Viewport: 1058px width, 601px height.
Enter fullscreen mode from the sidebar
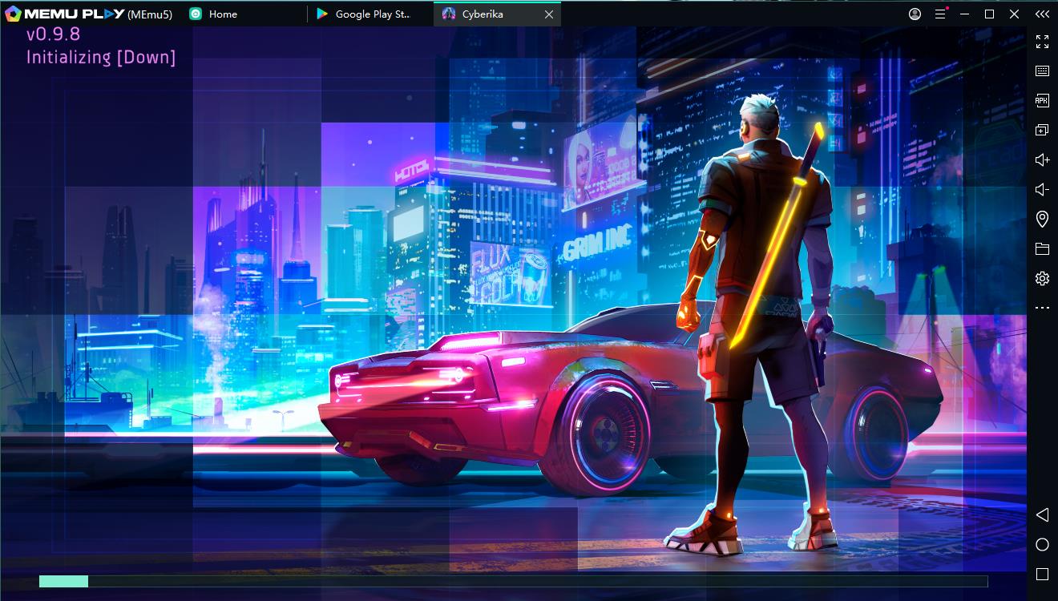[x=1042, y=42]
